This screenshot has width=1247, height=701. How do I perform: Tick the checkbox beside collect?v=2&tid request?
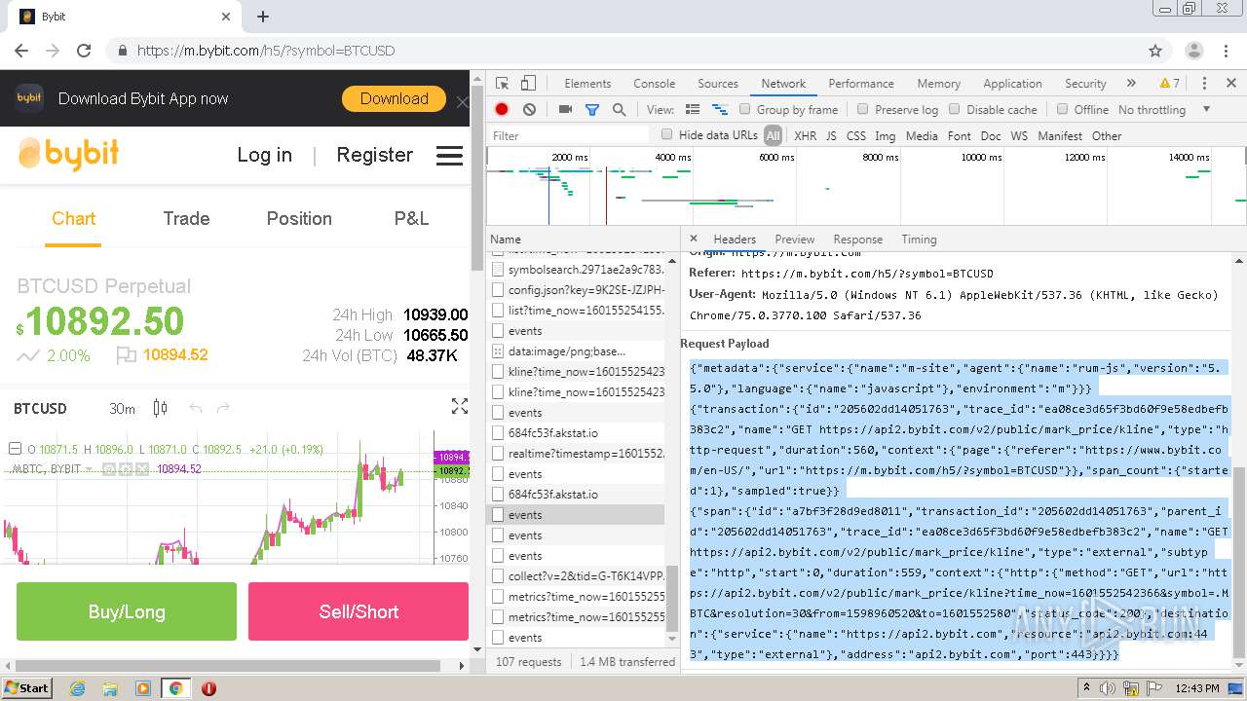(499, 576)
